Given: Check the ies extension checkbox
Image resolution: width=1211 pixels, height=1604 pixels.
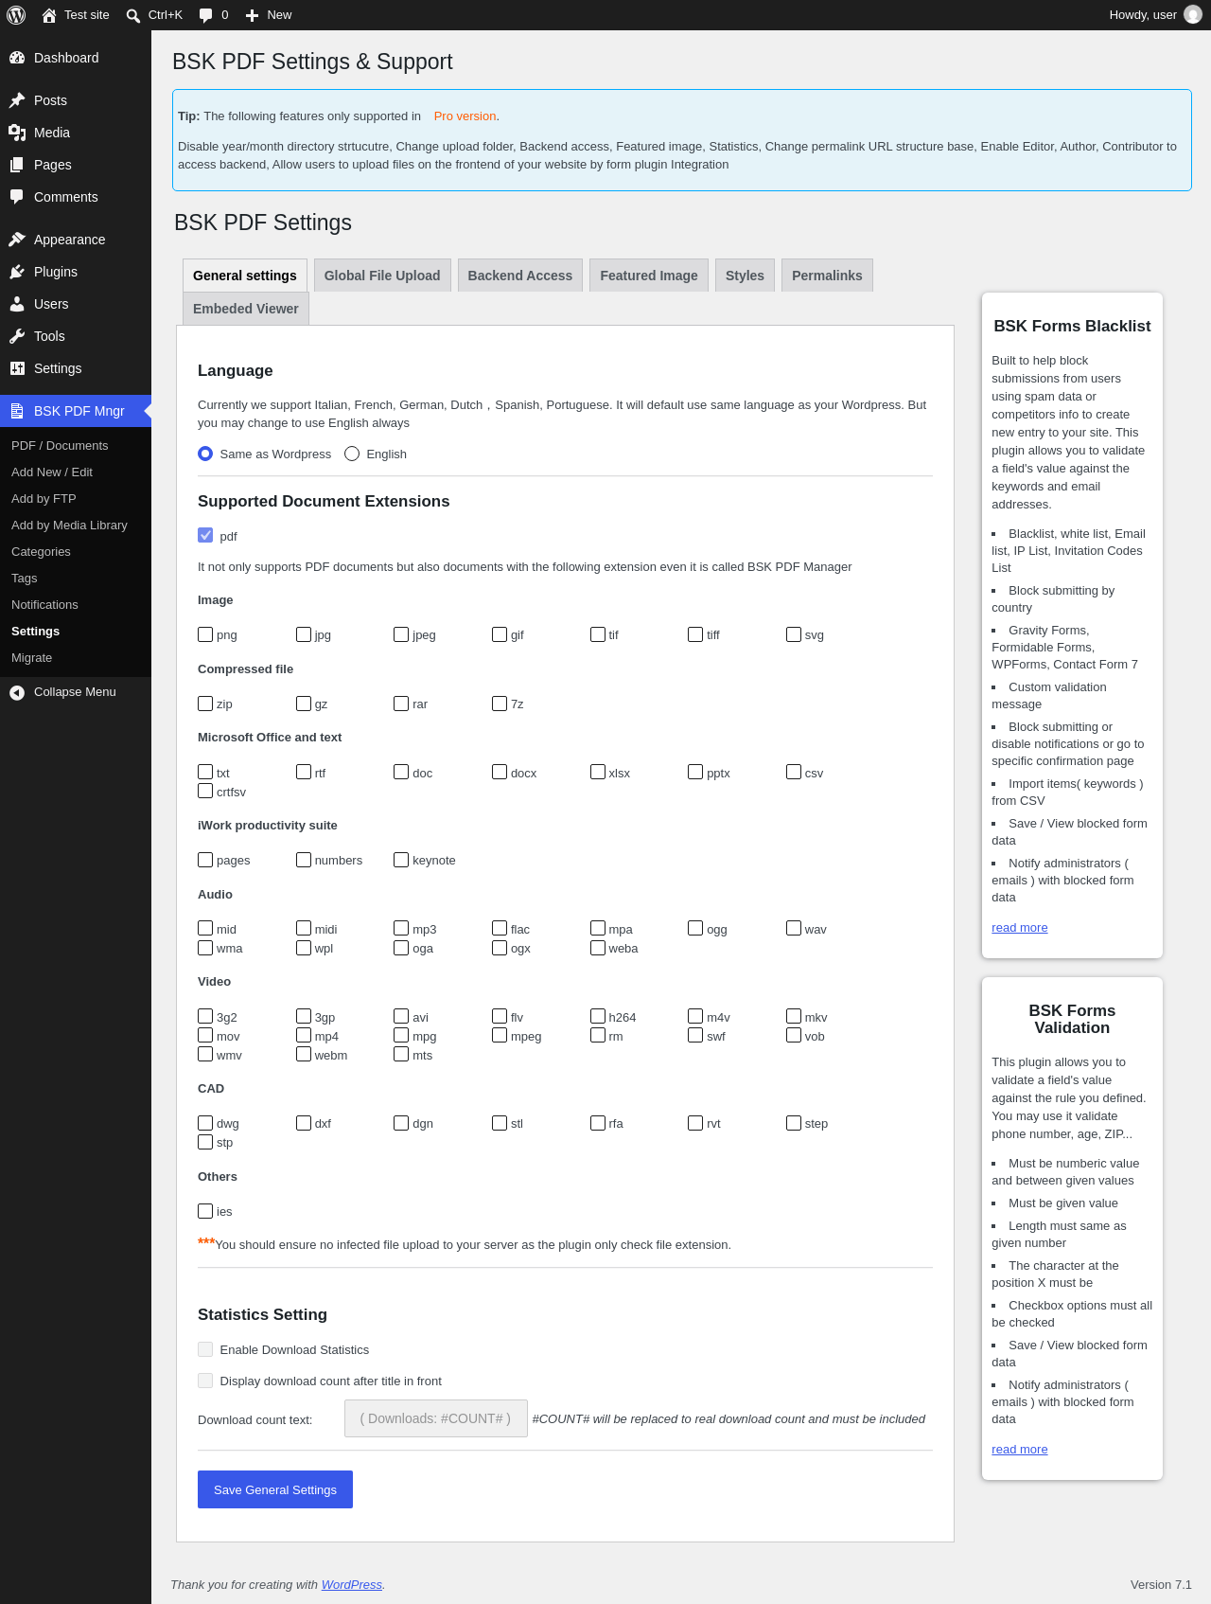Looking at the screenshot, I should click(x=205, y=1210).
